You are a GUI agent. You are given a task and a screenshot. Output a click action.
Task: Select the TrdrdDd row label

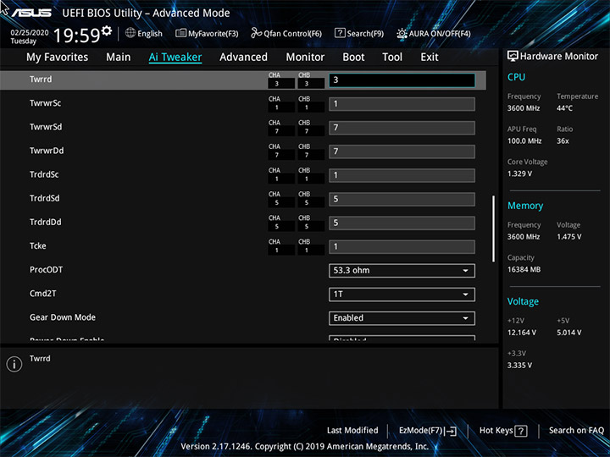coord(46,222)
